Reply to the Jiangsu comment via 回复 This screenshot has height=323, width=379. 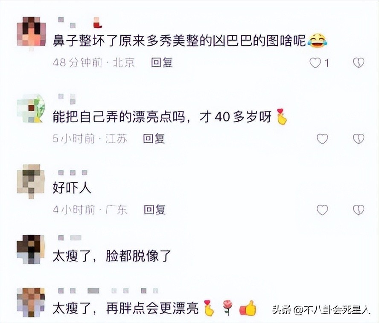click(x=154, y=138)
